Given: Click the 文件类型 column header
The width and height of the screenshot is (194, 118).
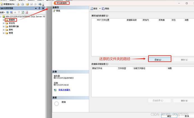Looking at the screenshot, I should (122, 68).
